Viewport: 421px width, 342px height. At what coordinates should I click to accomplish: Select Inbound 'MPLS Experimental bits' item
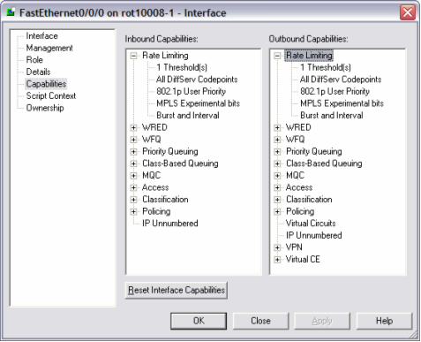[198, 103]
